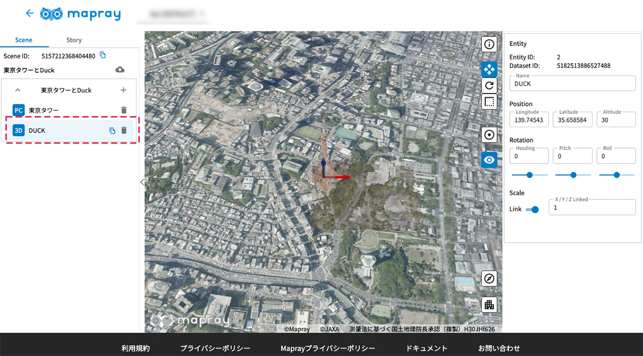Image resolution: width=643 pixels, height=356 pixels.
Task: Click the back arrow next to mapray logo
Action: tap(29, 13)
